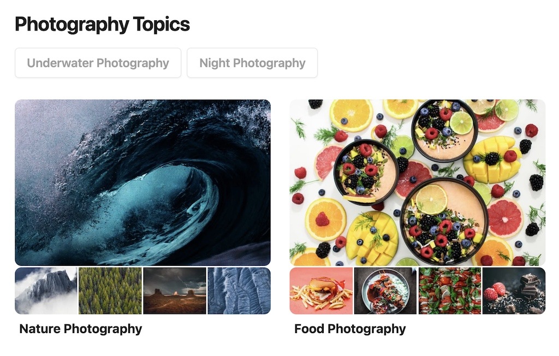559x356 pixels.
Task: Click the top smoothie bowl with lime slice
Action: click(x=444, y=131)
